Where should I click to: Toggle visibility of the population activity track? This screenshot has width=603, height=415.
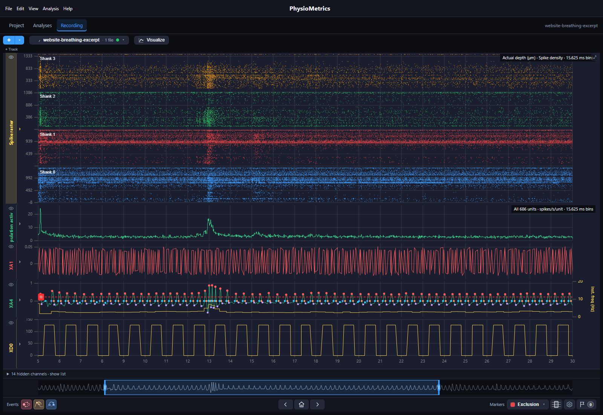click(x=11, y=209)
